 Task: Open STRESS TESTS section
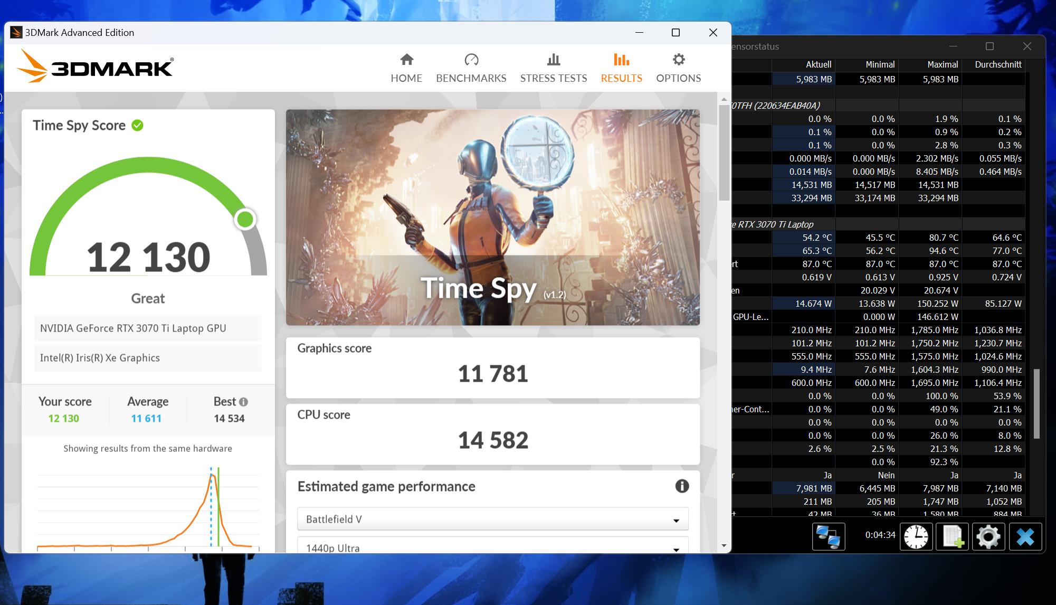553,68
